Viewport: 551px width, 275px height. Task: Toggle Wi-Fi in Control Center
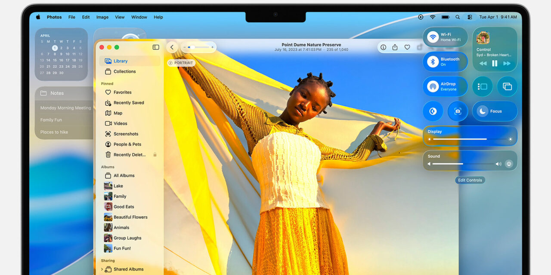coord(433,37)
